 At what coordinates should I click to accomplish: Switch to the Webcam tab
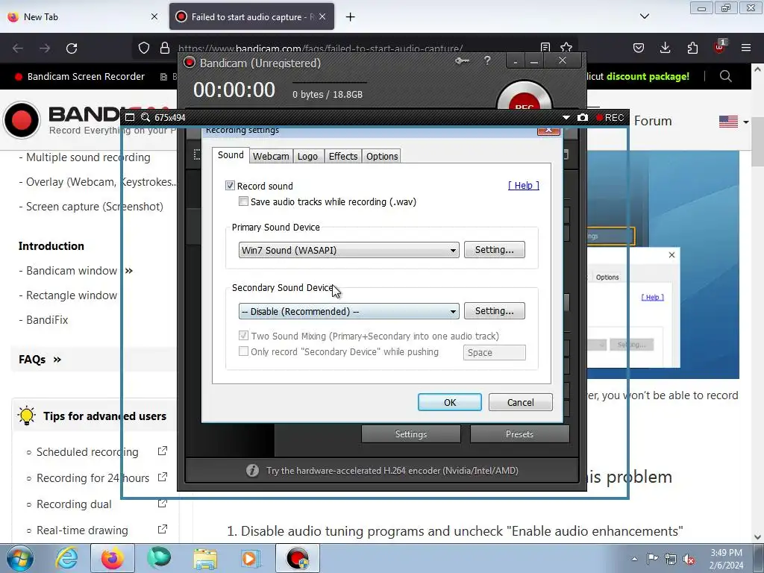click(271, 157)
